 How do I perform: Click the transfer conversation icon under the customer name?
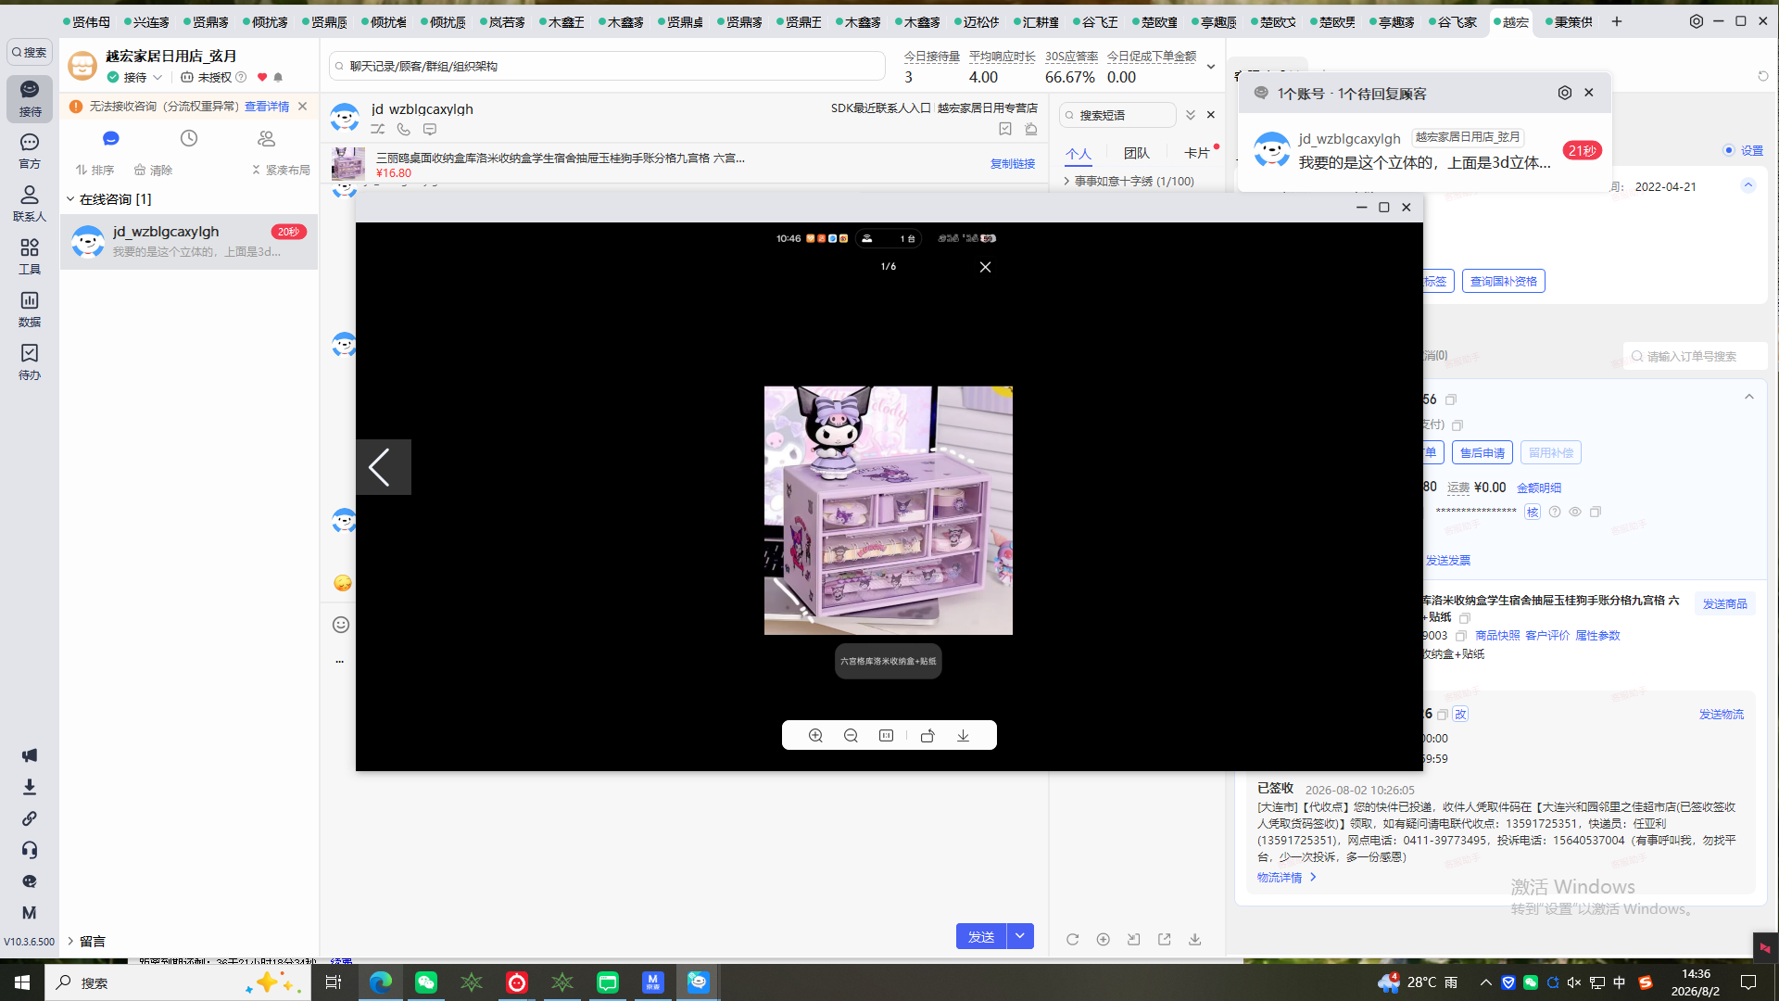[378, 130]
